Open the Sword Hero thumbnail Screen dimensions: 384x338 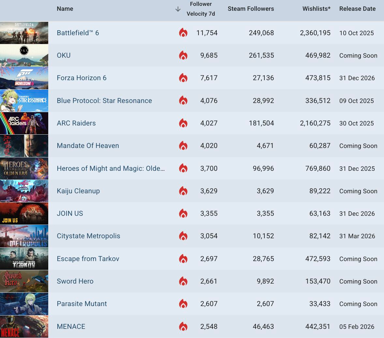tap(24, 281)
